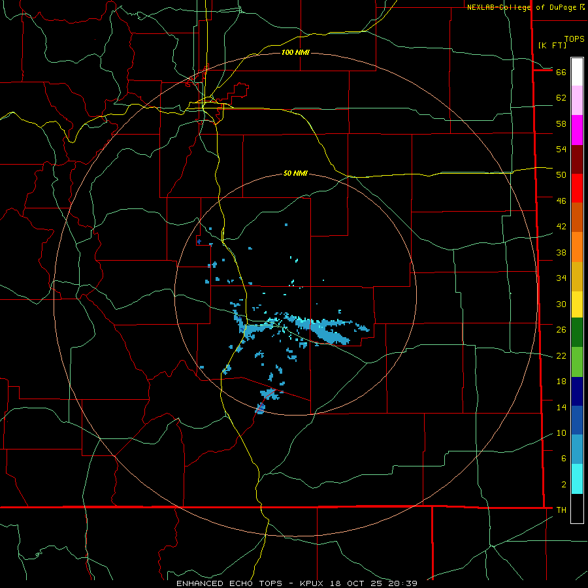Click the light green legend swatch
The image size is (588, 588).
click(577, 362)
